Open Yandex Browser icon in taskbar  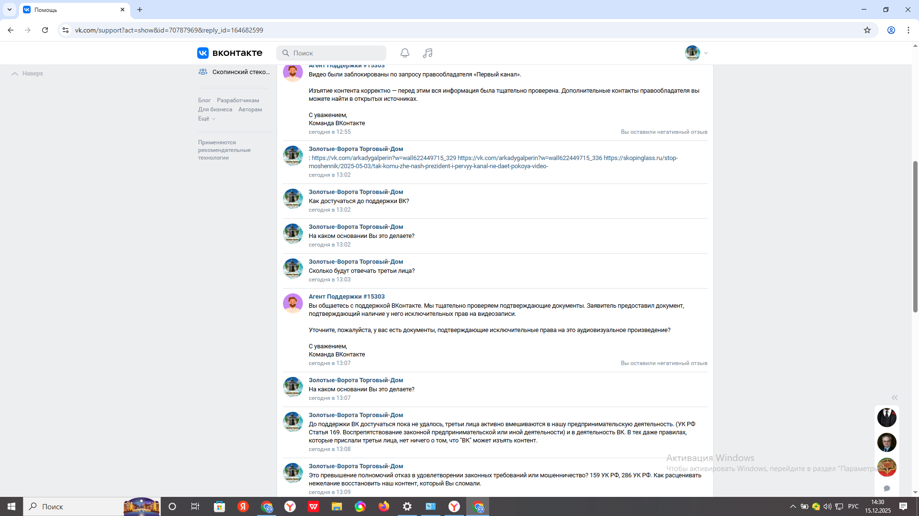point(290,506)
